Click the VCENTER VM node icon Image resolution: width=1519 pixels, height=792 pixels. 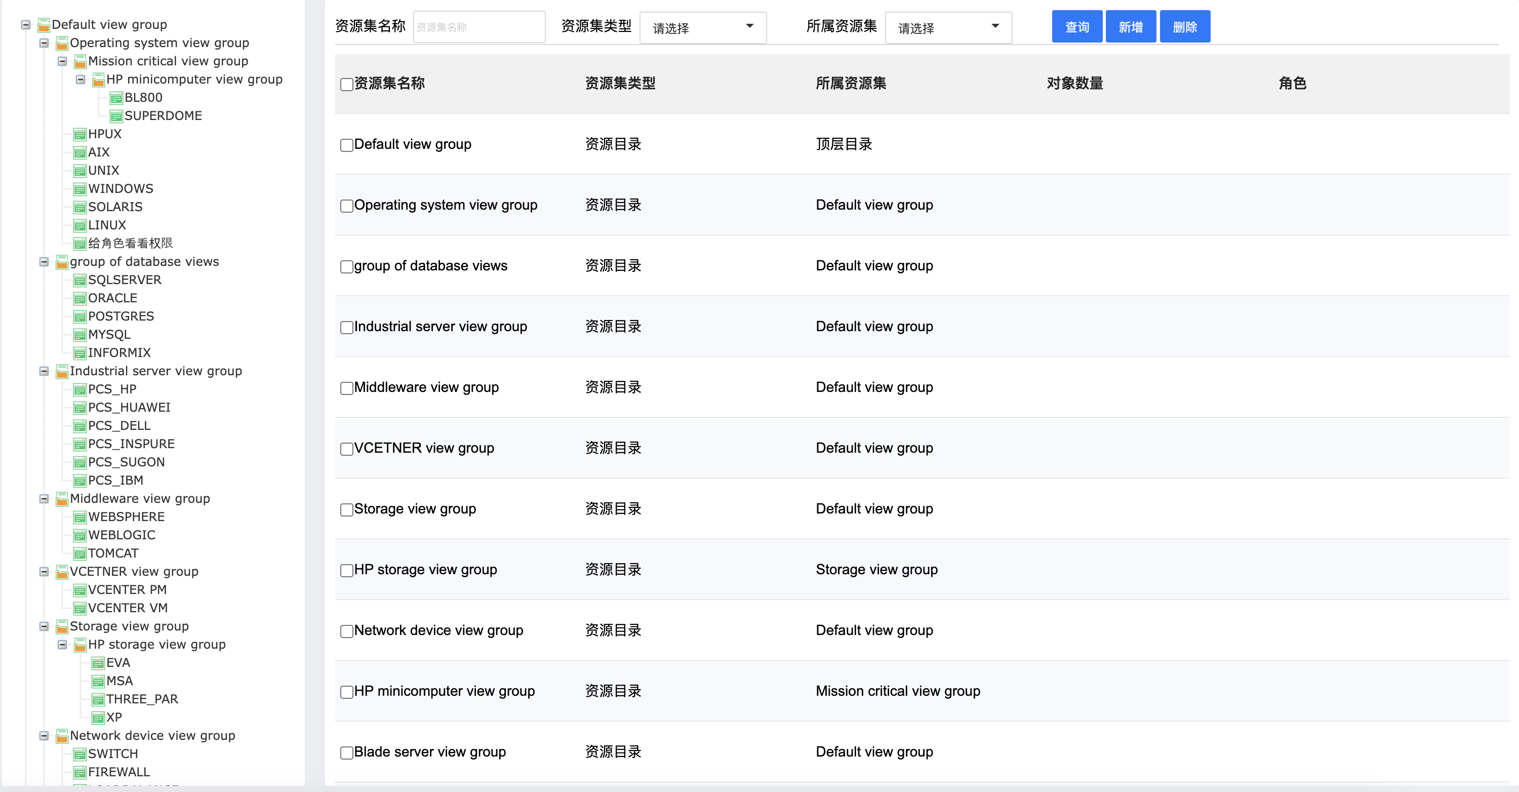[80, 609]
